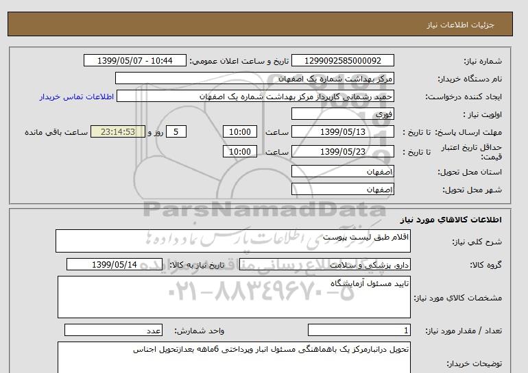Select the label گروه کالا

[486, 265]
